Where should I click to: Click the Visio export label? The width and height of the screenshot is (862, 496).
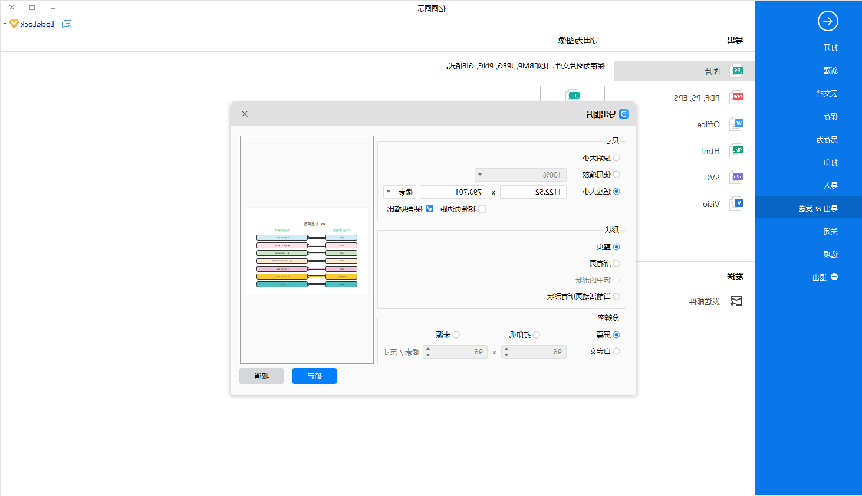point(711,204)
